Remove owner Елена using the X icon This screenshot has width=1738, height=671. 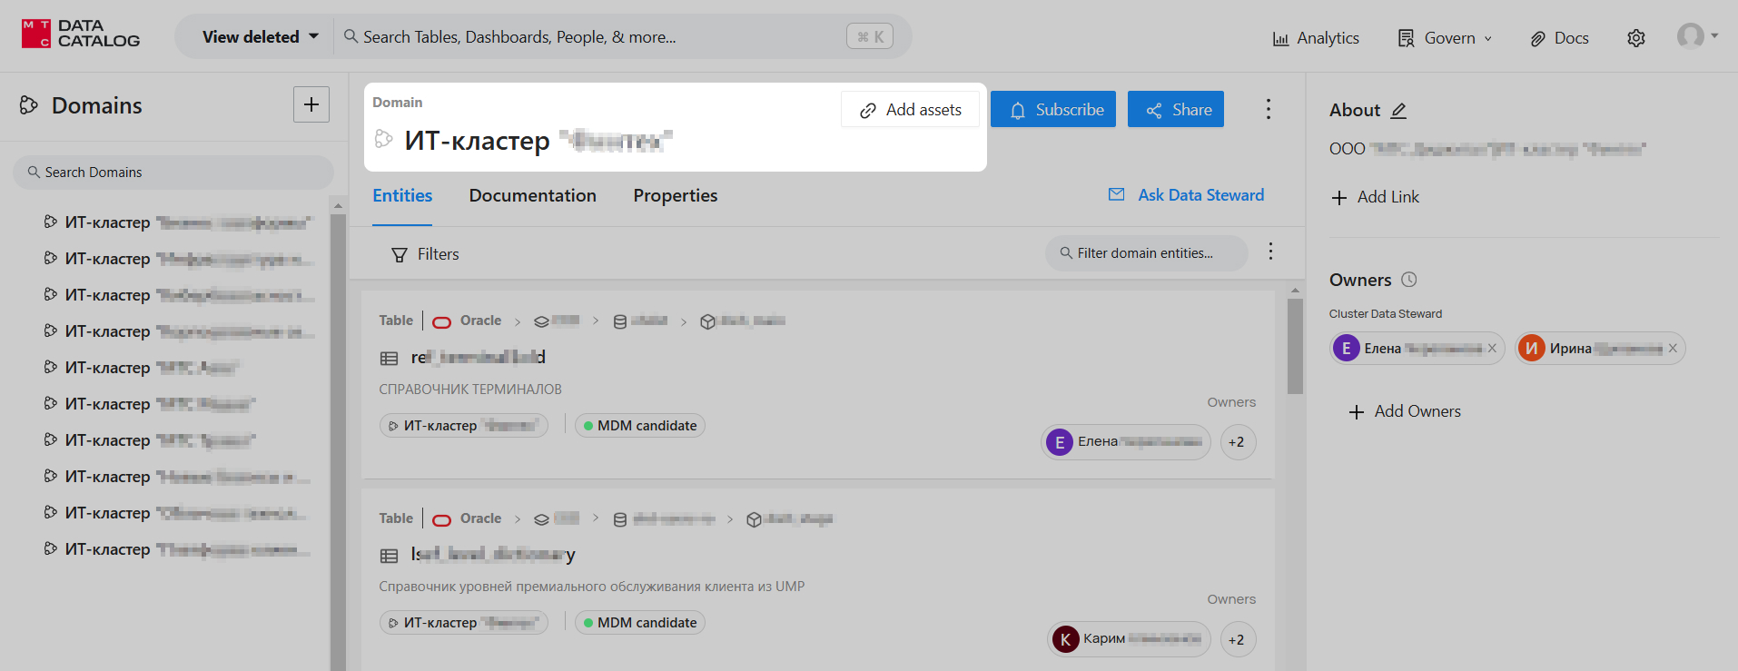click(1491, 349)
